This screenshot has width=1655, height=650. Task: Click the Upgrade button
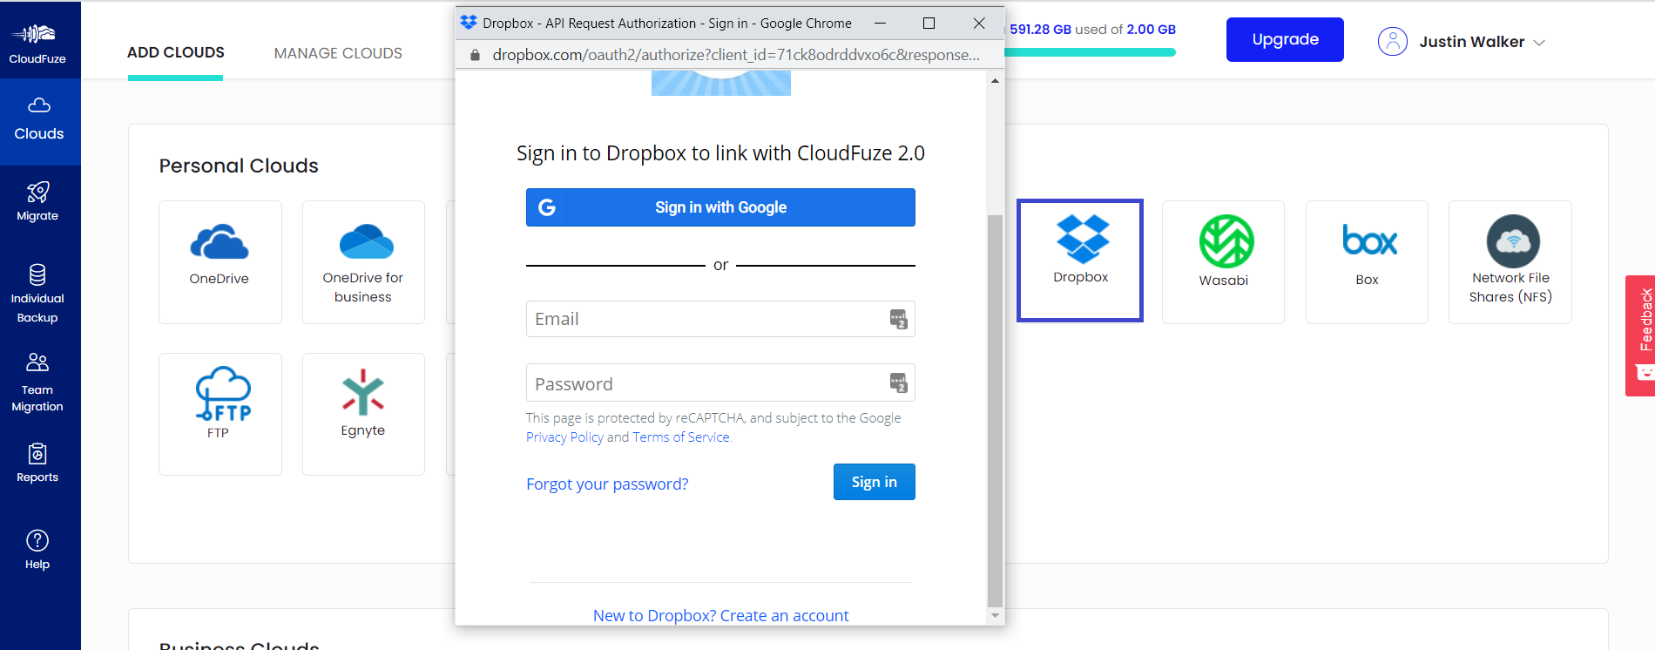point(1285,39)
